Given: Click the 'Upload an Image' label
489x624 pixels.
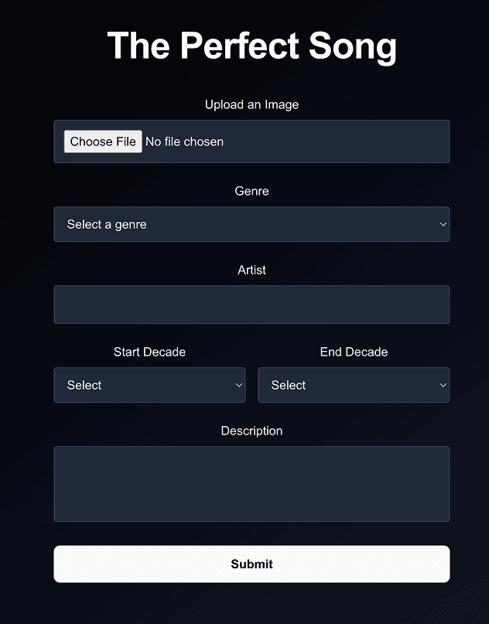Looking at the screenshot, I should [251, 104].
